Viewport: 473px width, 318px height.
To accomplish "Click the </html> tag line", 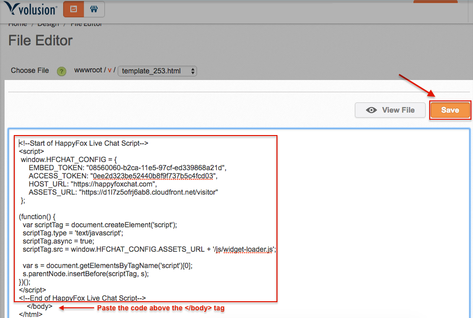I will click(31, 314).
